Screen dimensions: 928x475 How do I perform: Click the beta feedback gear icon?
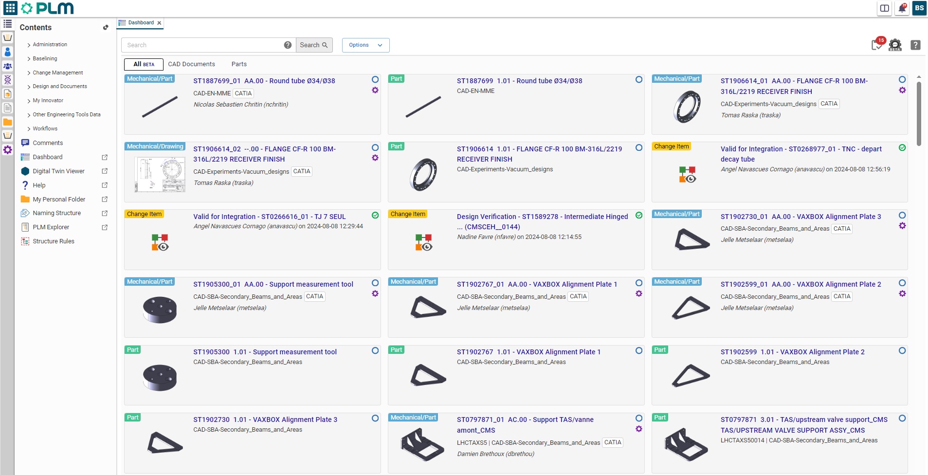(x=895, y=45)
